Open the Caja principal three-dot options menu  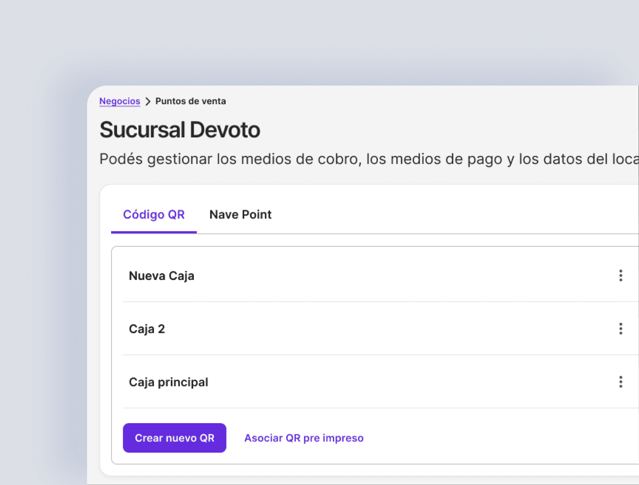[621, 382]
